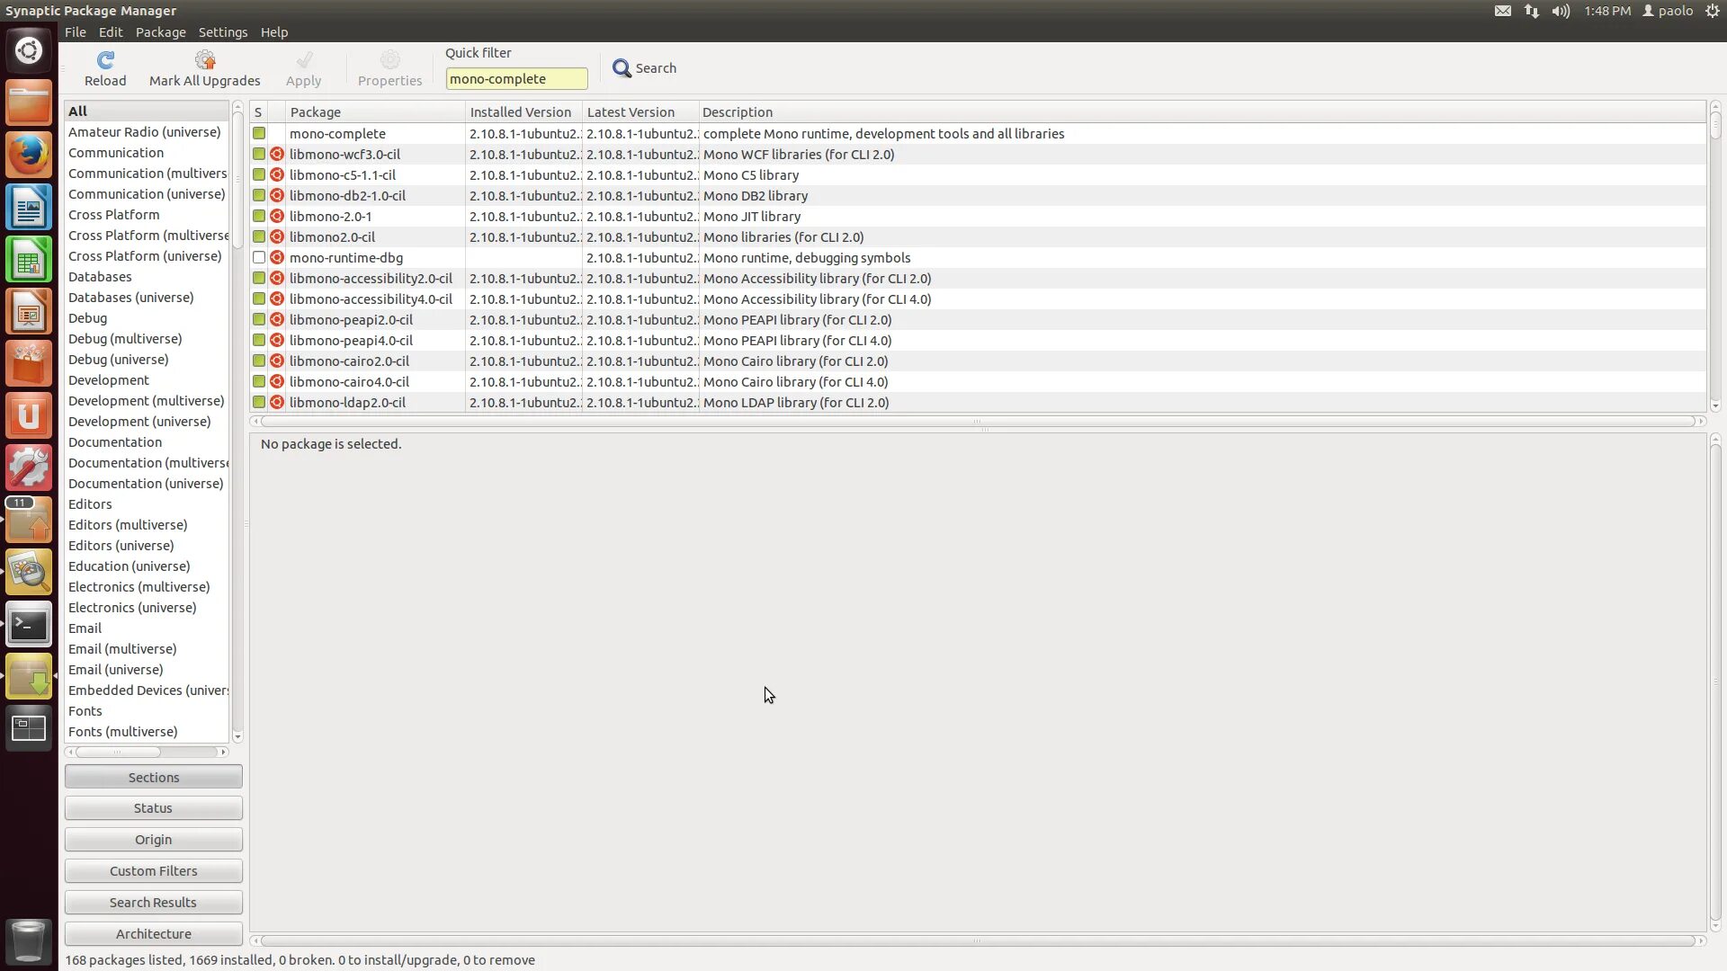The height and width of the screenshot is (971, 1727).
Task: Click the Apply checkmark icon
Action: point(304,60)
